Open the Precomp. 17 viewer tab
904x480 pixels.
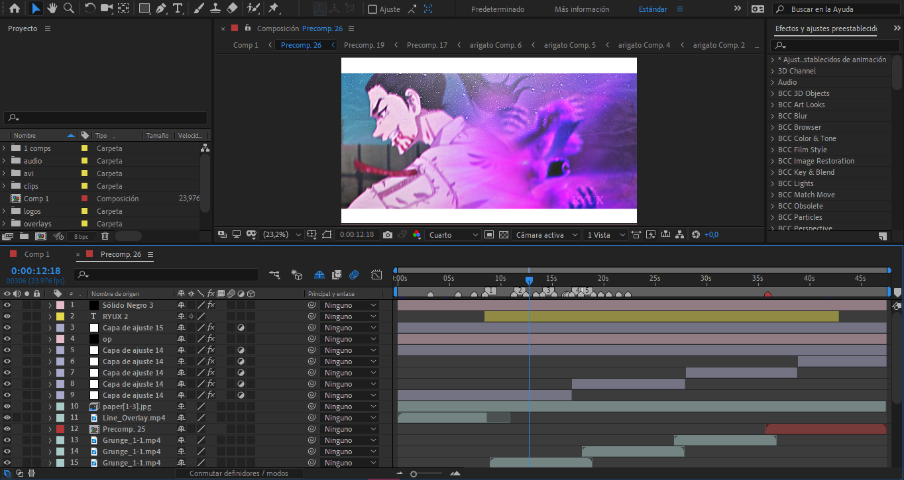[427, 45]
